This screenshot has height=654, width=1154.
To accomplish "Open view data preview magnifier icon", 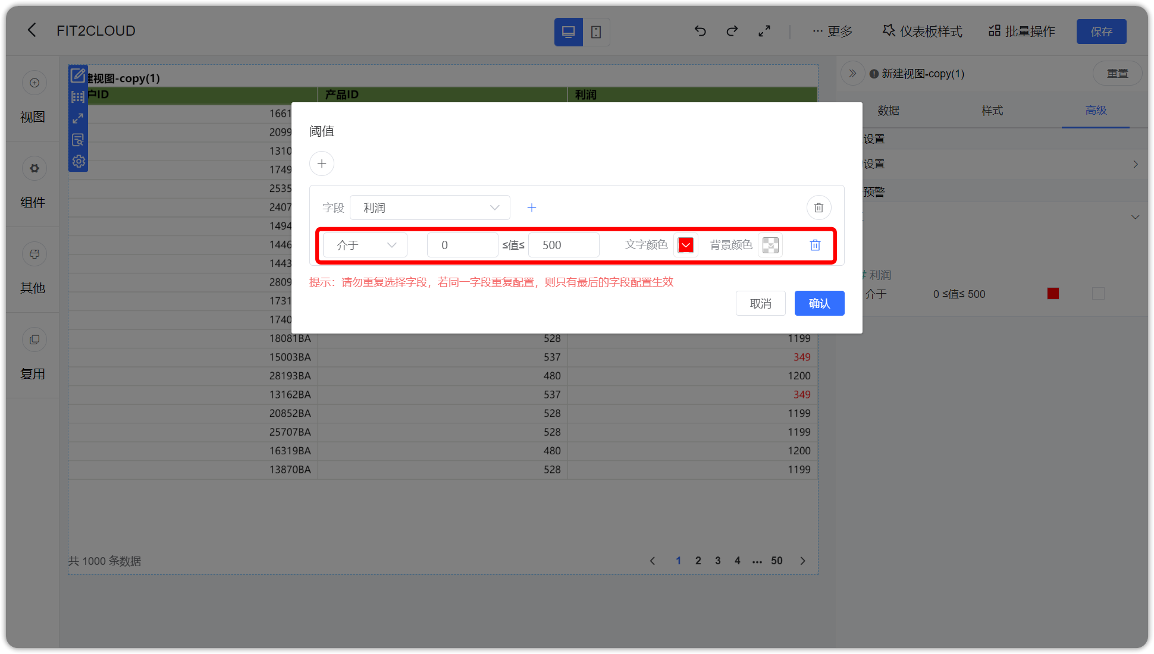I will [78, 139].
